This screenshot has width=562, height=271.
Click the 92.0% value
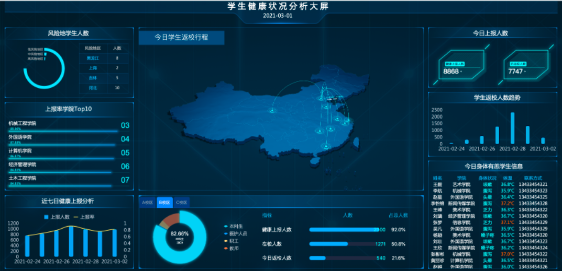click(398, 230)
